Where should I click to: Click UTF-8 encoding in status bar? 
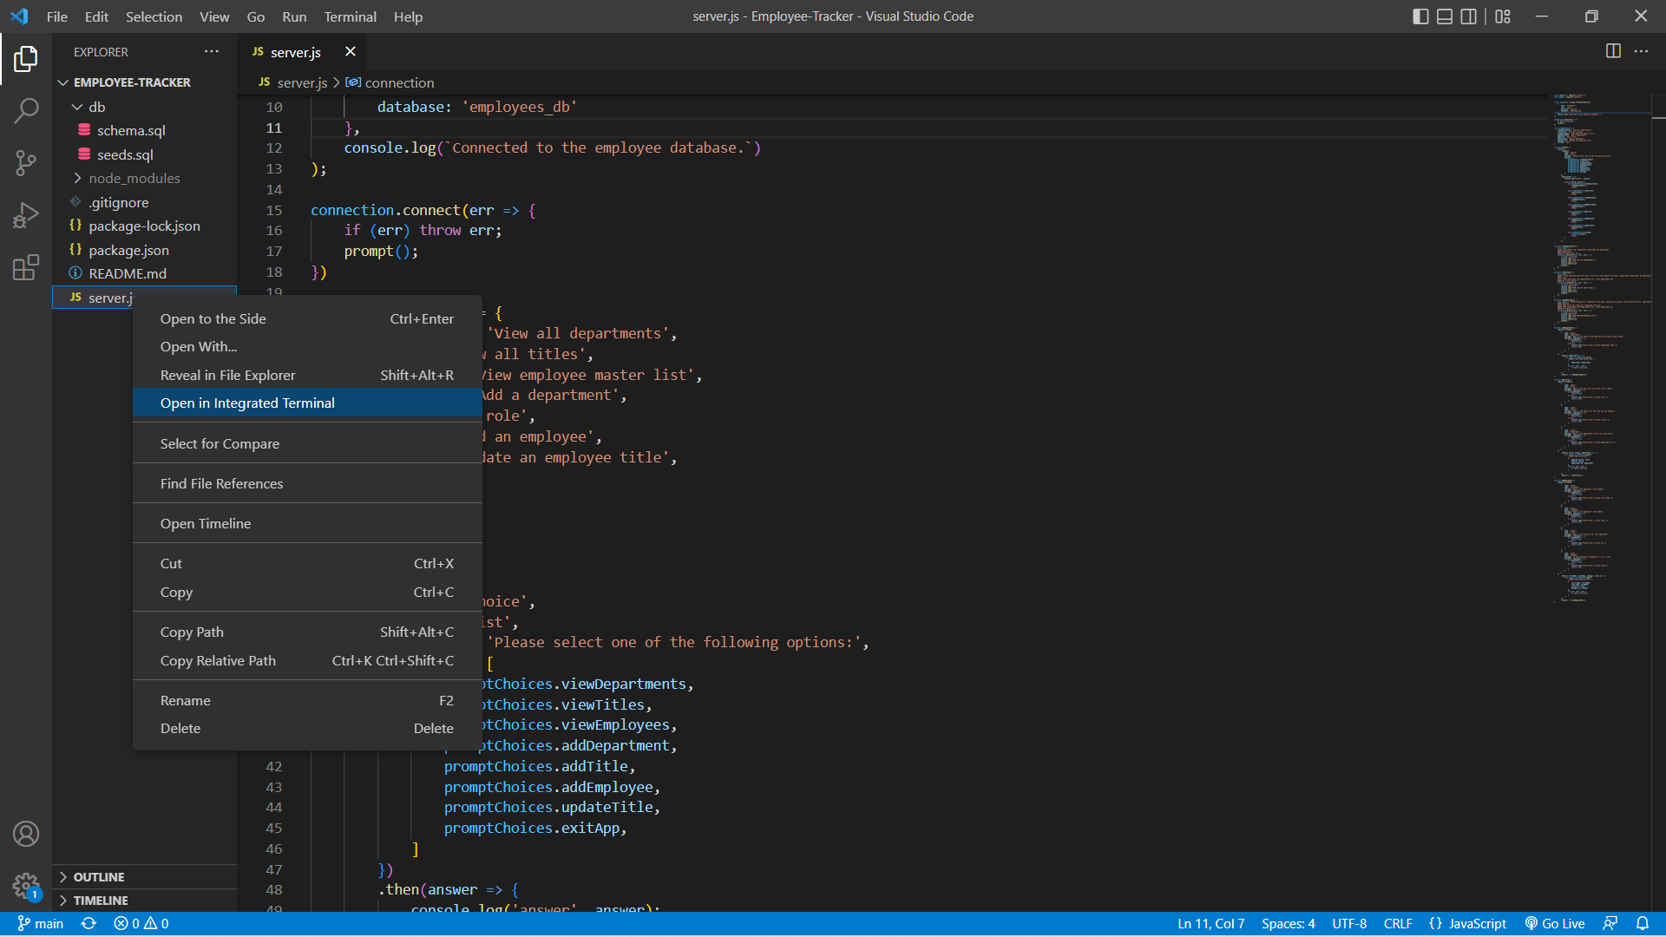click(x=1349, y=923)
